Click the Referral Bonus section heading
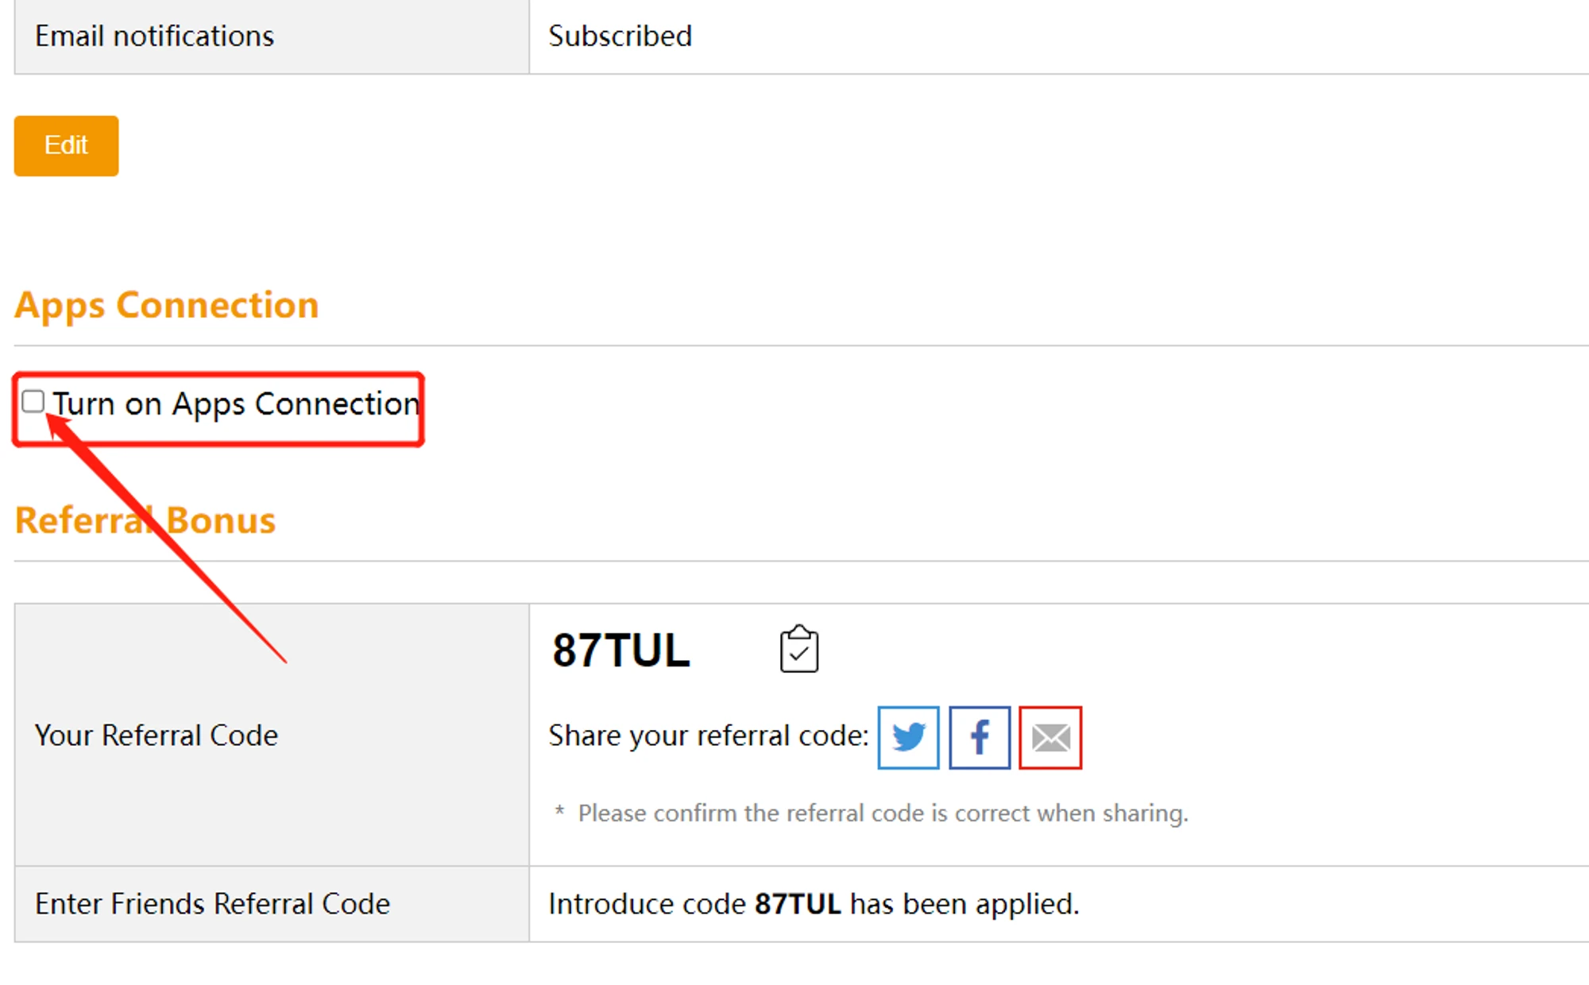Screen dimensions: 1589x985 145,521
